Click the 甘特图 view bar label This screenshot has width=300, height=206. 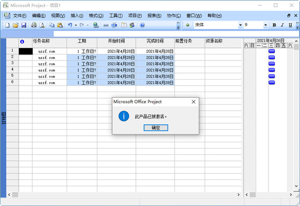coord(4,118)
